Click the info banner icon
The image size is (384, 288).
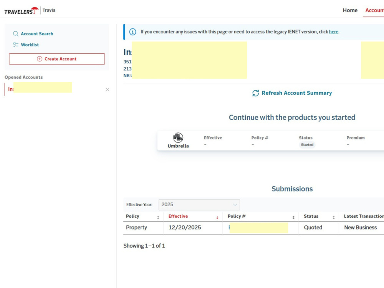[x=132, y=32]
